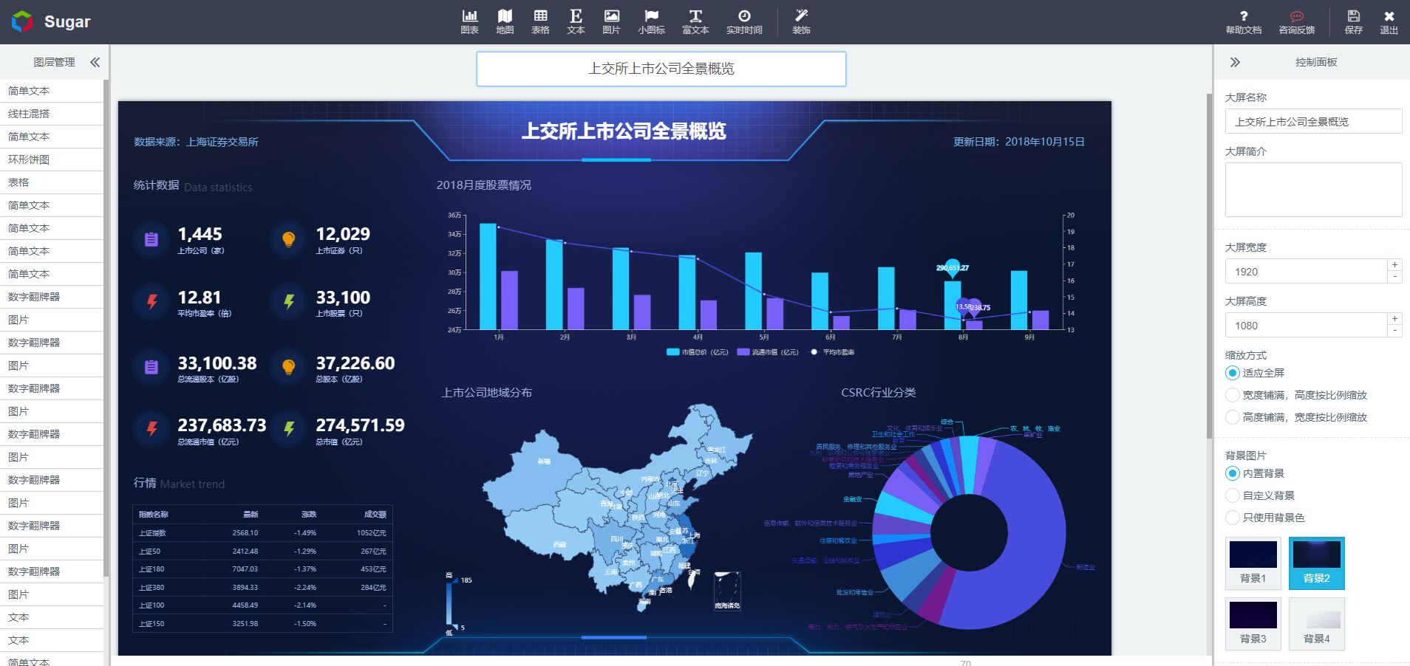Switch background to 自定义背景
Image resolution: width=1410 pixels, height=666 pixels.
tap(1232, 495)
